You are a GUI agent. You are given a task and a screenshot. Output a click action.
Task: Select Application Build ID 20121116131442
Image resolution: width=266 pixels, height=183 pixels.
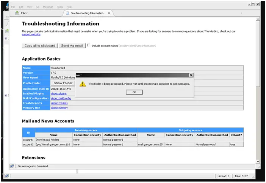click(61, 89)
